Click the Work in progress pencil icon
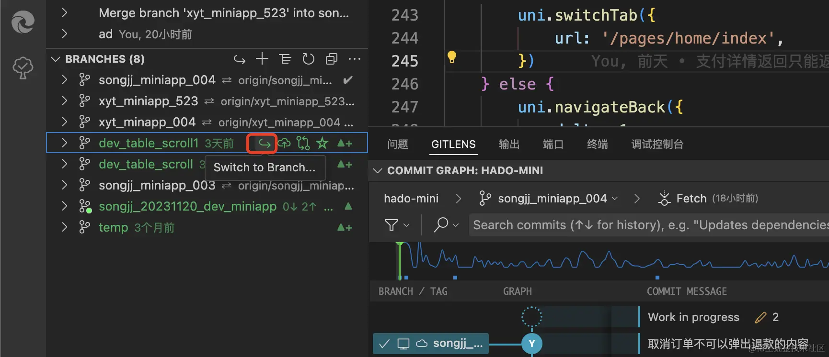The height and width of the screenshot is (357, 829). pos(760,317)
